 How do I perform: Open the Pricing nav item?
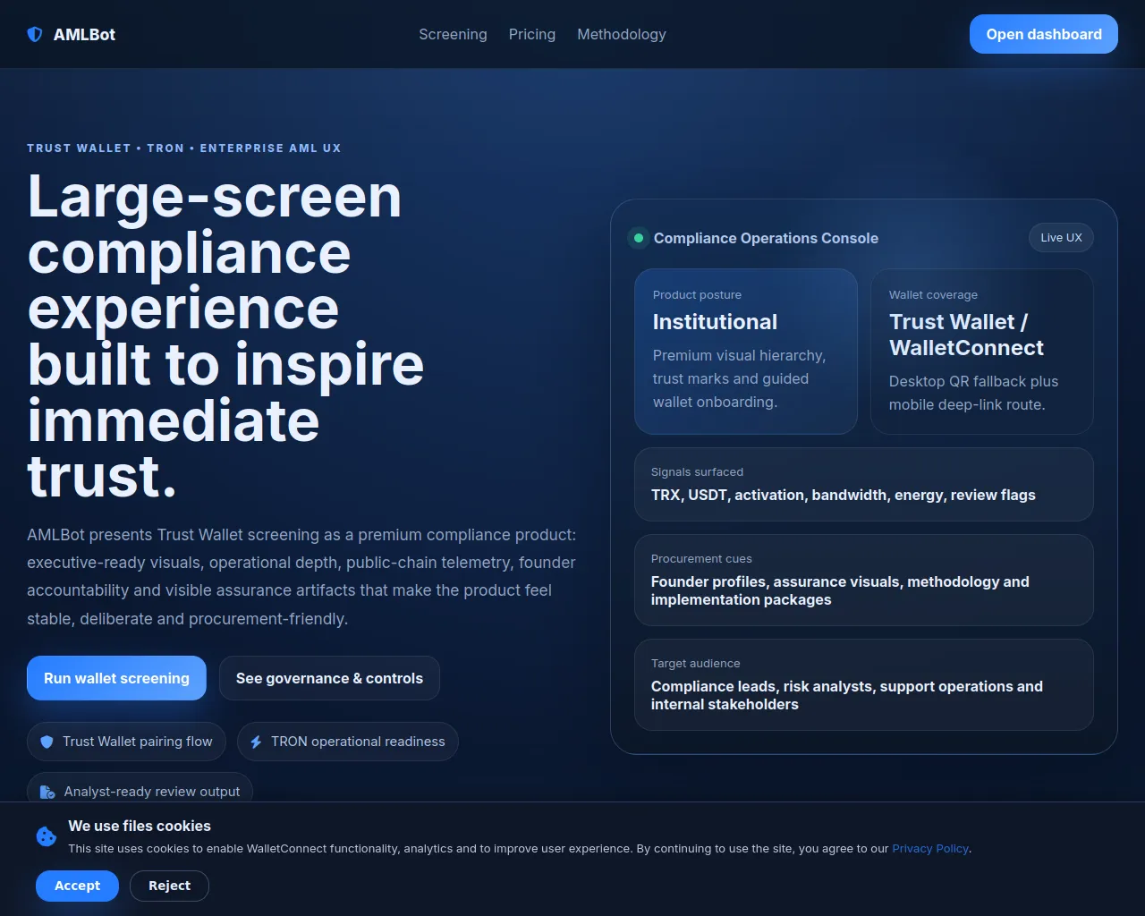click(532, 34)
